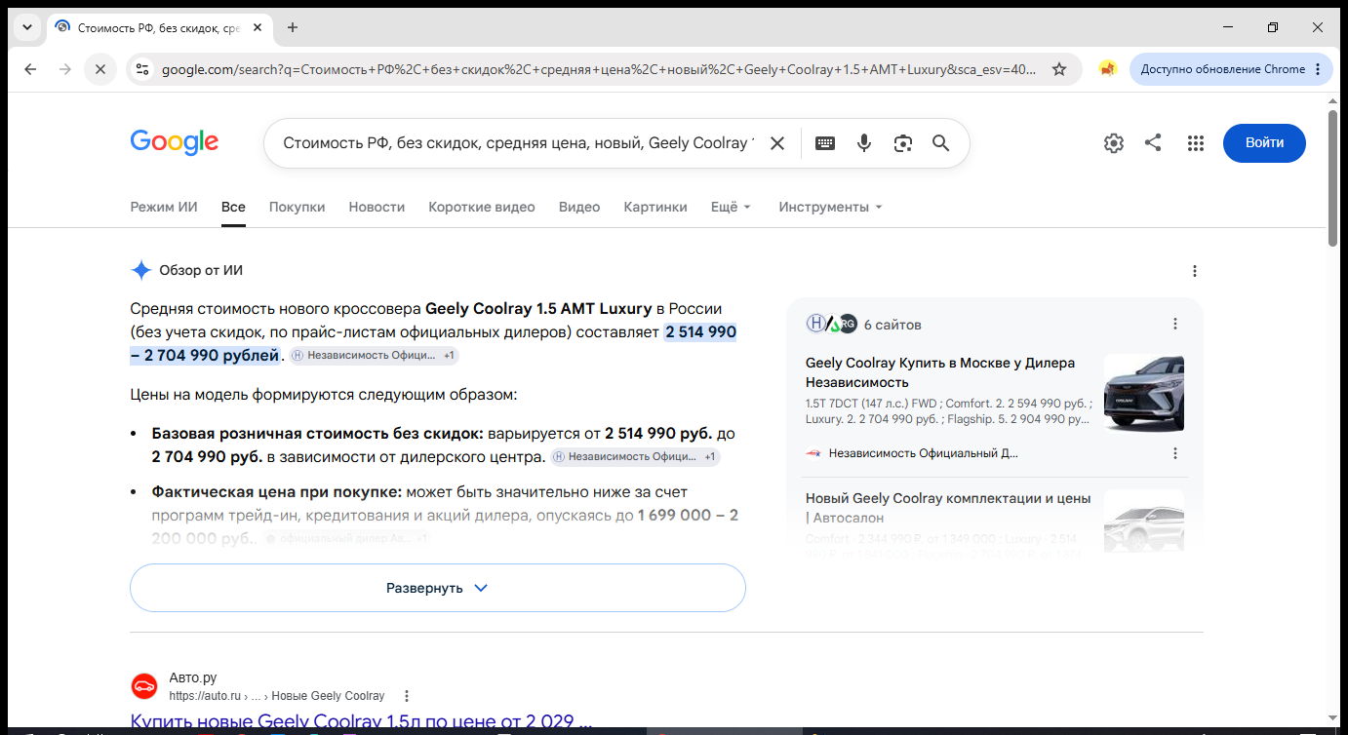This screenshot has width=1348, height=735.
Task: Click Независимость Официальный source name
Action: pos(923,453)
